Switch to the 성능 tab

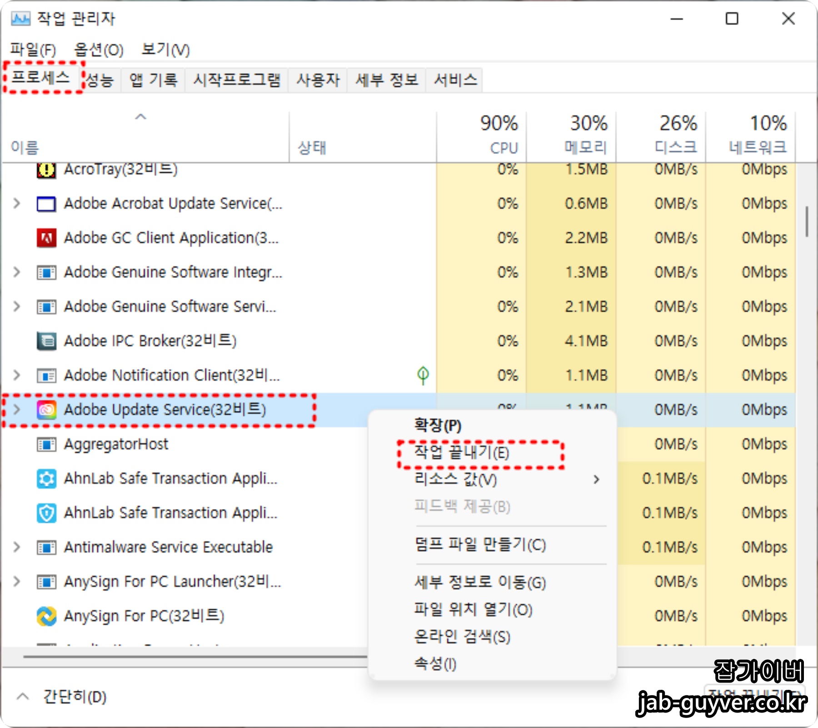(x=100, y=80)
